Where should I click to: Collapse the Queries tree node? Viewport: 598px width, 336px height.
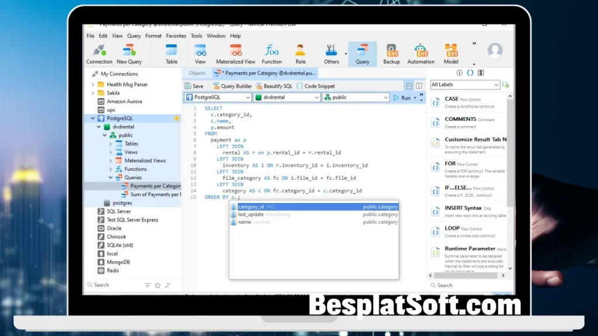click(x=111, y=177)
